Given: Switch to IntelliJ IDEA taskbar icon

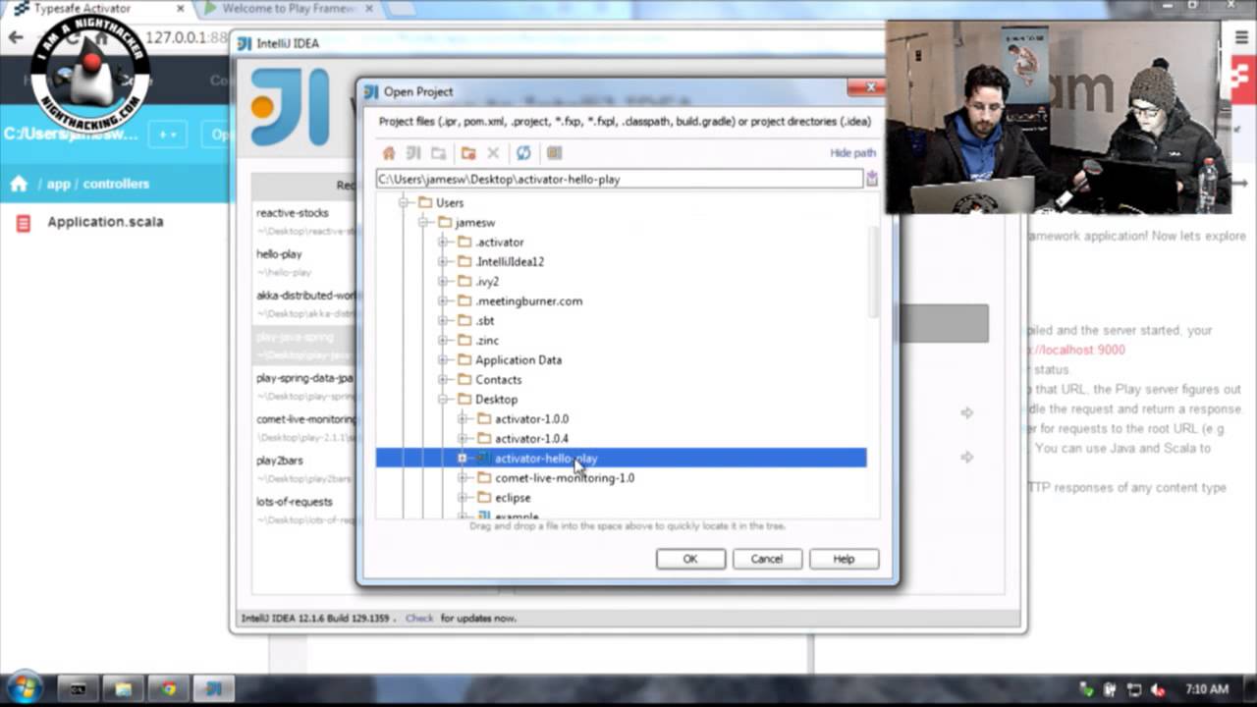Looking at the screenshot, I should tap(213, 689).
